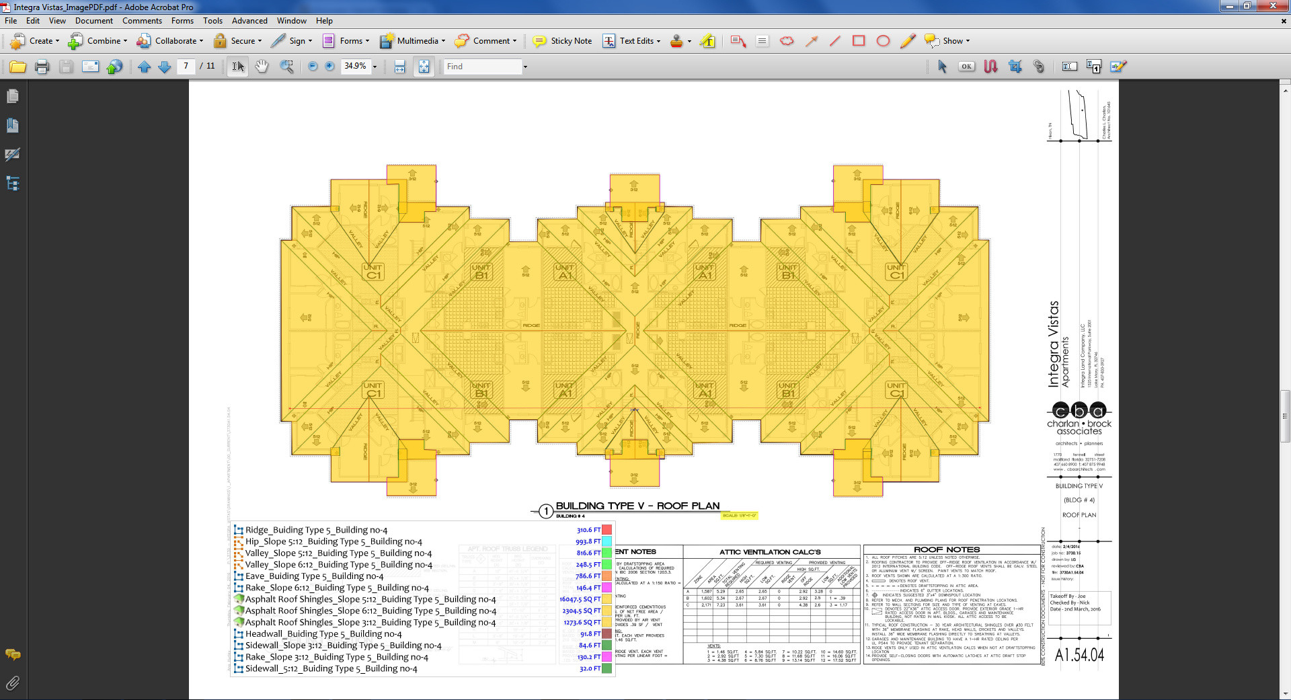Viewport: 1291px width, 700px height.
Task: Select the Hand pan tool
Action: pyautogui.click(x=262, y=67)
